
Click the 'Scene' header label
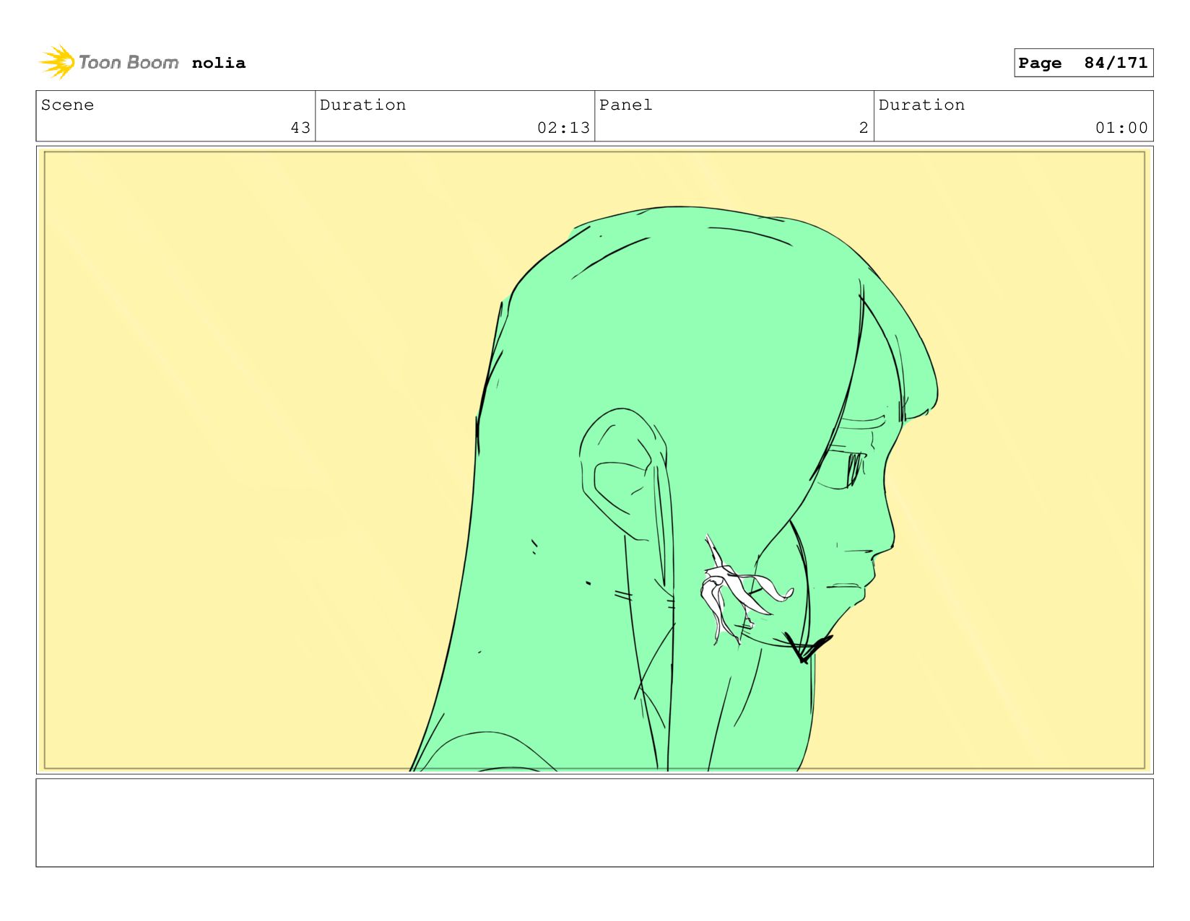click(67, 105)
